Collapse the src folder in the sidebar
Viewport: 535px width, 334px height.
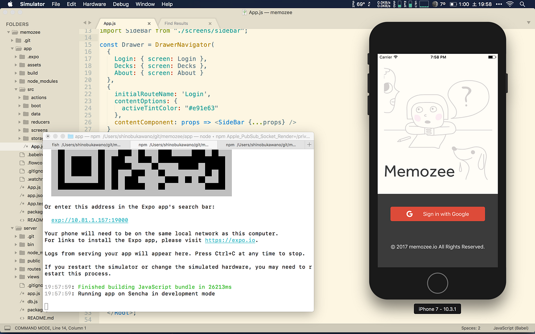pos(16,89)
